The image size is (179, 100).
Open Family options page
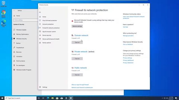[x=47, y=43]
